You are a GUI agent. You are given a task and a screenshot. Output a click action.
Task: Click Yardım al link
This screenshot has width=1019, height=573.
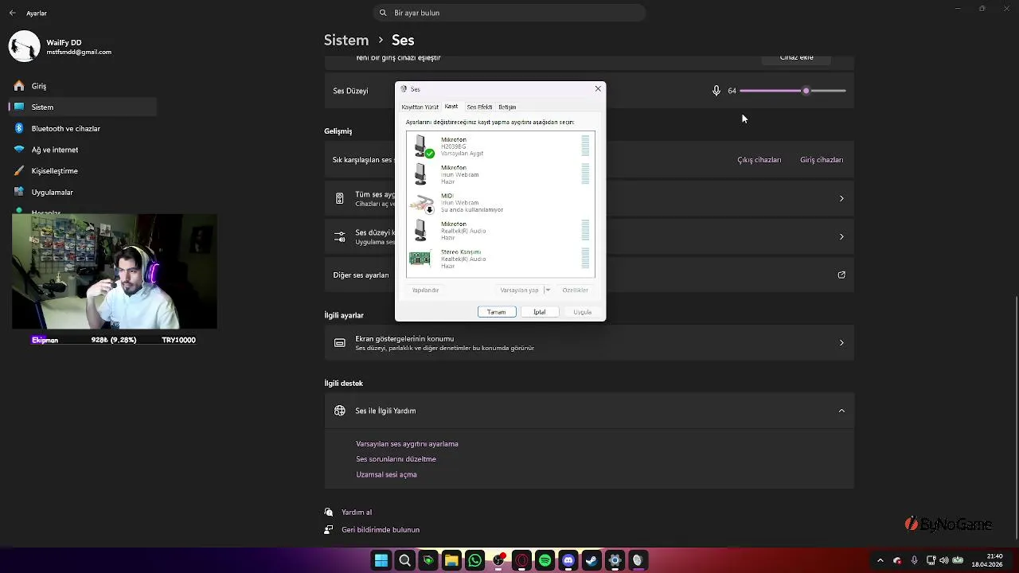point(357,513)
